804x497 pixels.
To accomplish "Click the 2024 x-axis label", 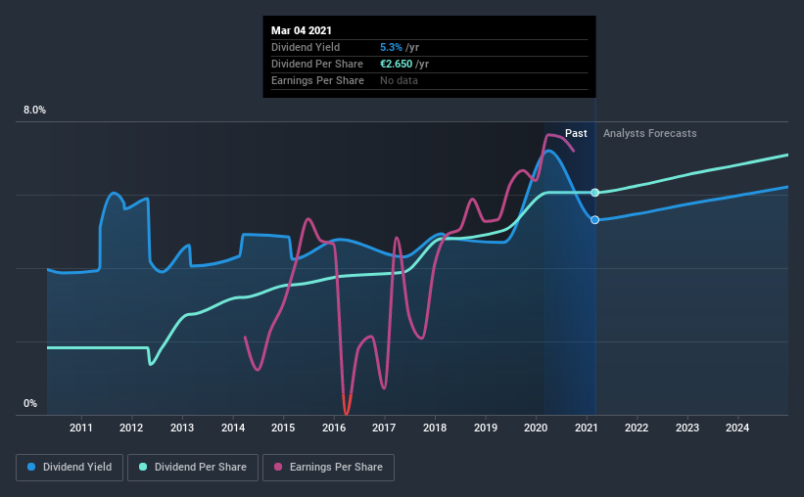I will [x=737, y=428].
